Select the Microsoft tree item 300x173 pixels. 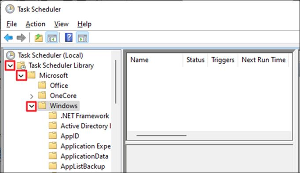[x=53, y=76]
